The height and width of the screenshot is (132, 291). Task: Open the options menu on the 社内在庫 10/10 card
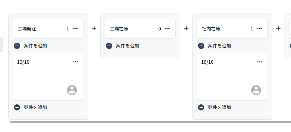(x=259, y=62)
